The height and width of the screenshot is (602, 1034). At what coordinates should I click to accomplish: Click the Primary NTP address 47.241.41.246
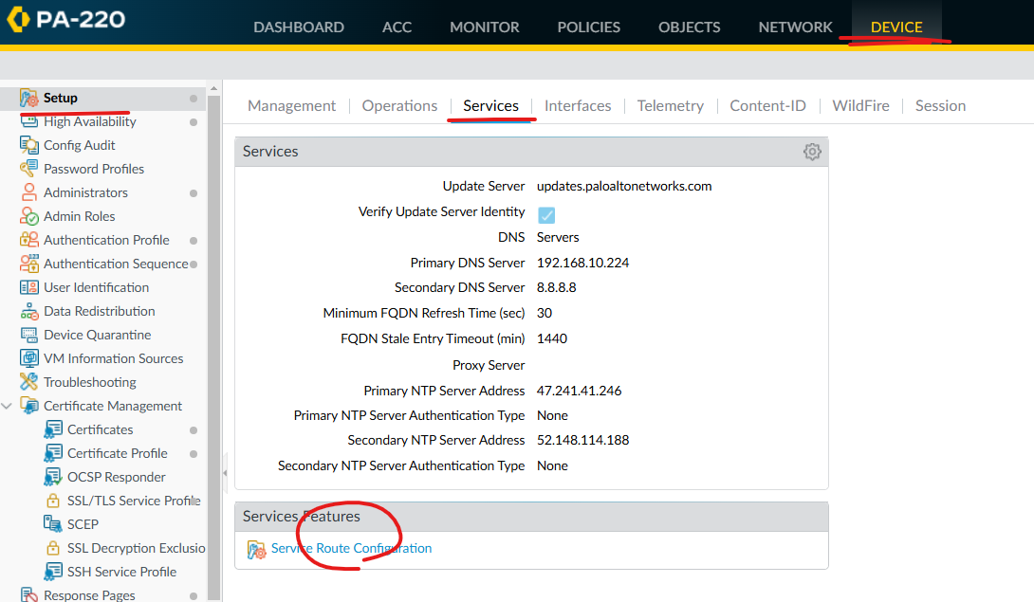(x=579, y=391)
